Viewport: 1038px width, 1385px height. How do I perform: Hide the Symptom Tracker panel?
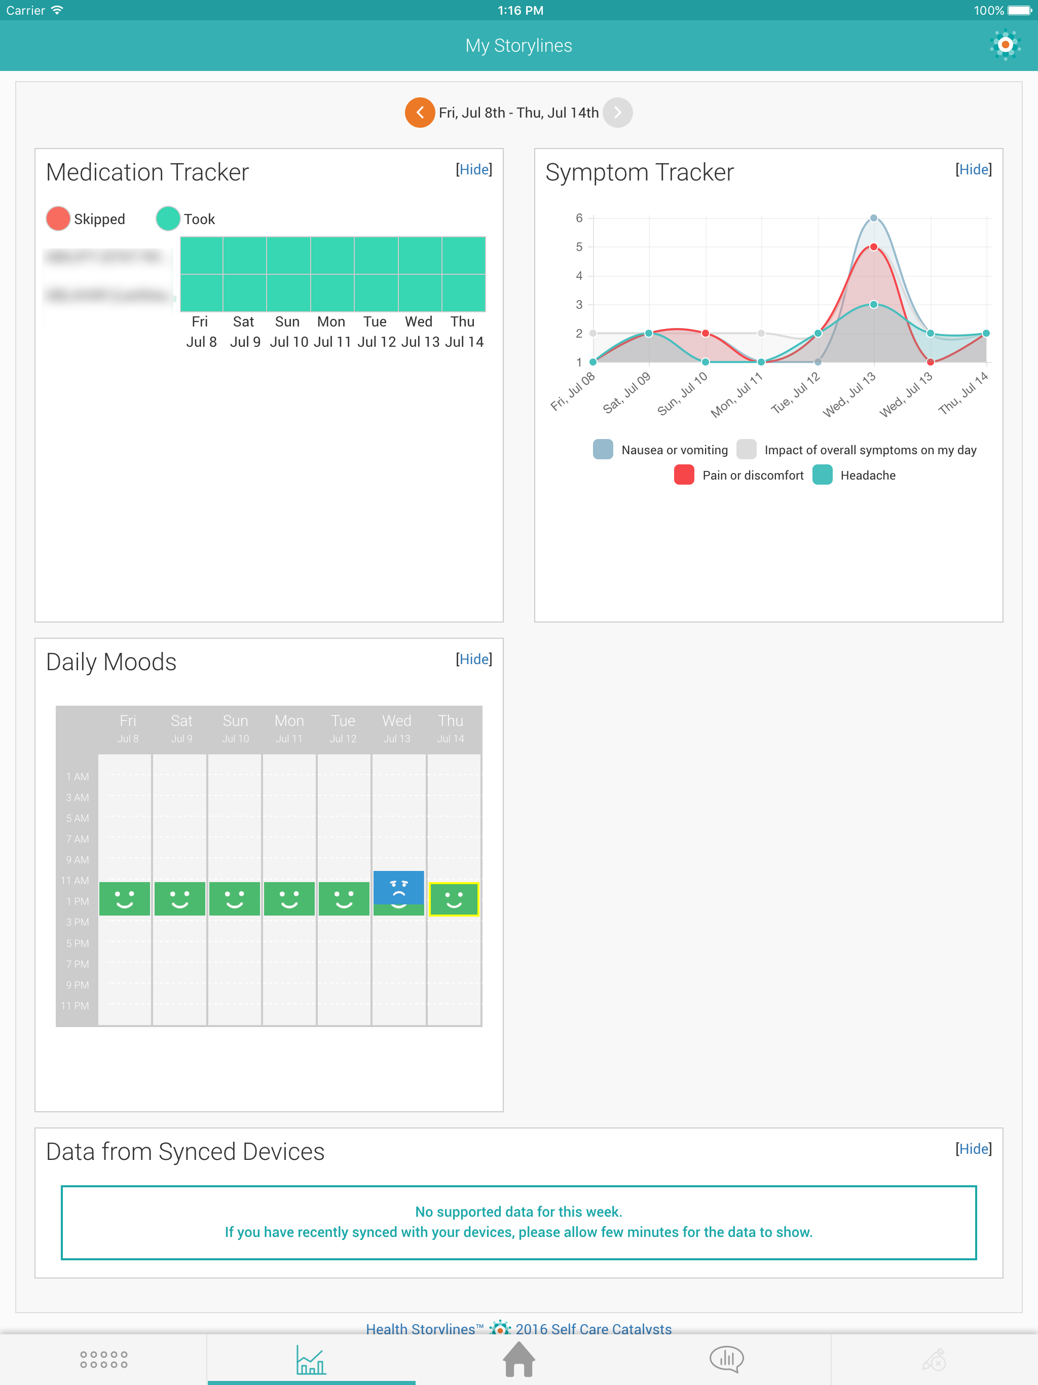coord(974,170)
